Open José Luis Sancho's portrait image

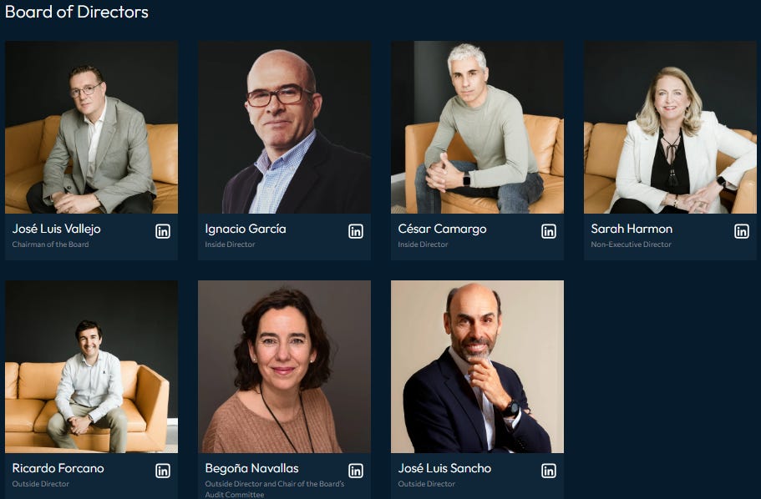click(478, 366)
